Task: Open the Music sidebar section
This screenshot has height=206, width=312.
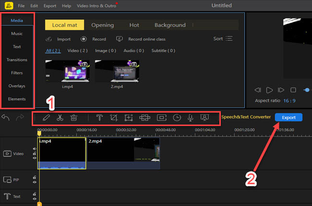Action: (x=17, y=34)
